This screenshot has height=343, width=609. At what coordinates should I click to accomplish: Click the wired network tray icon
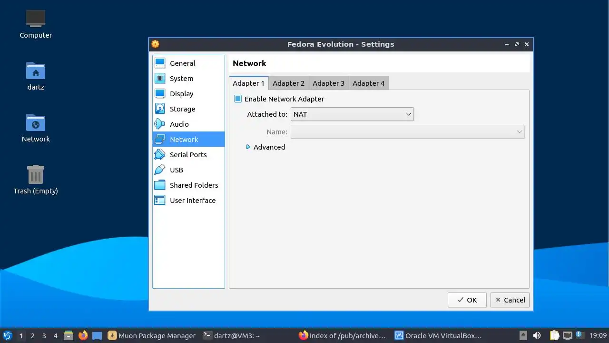click(568, 335)
